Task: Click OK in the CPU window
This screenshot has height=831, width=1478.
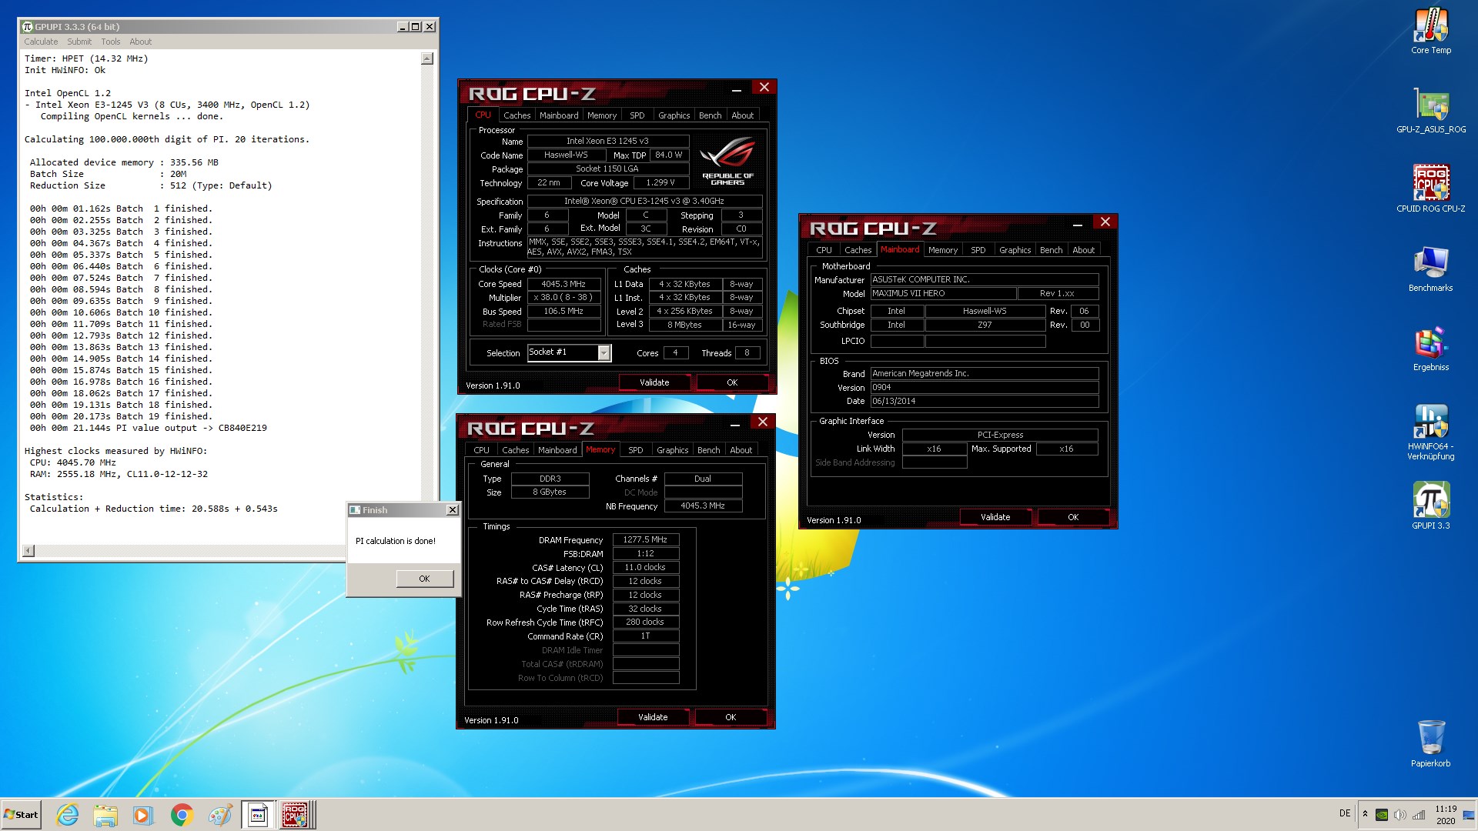Action: pos(732,382)
